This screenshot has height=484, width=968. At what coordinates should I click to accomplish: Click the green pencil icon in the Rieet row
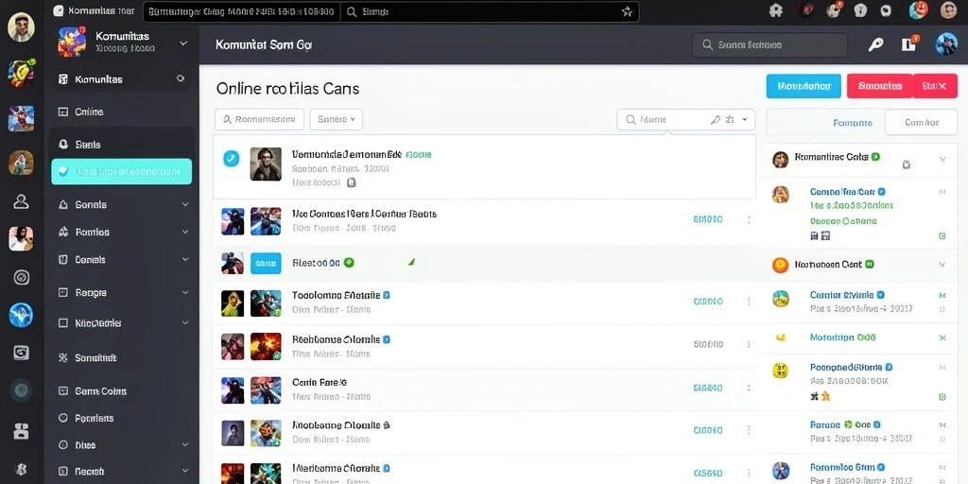412,263
